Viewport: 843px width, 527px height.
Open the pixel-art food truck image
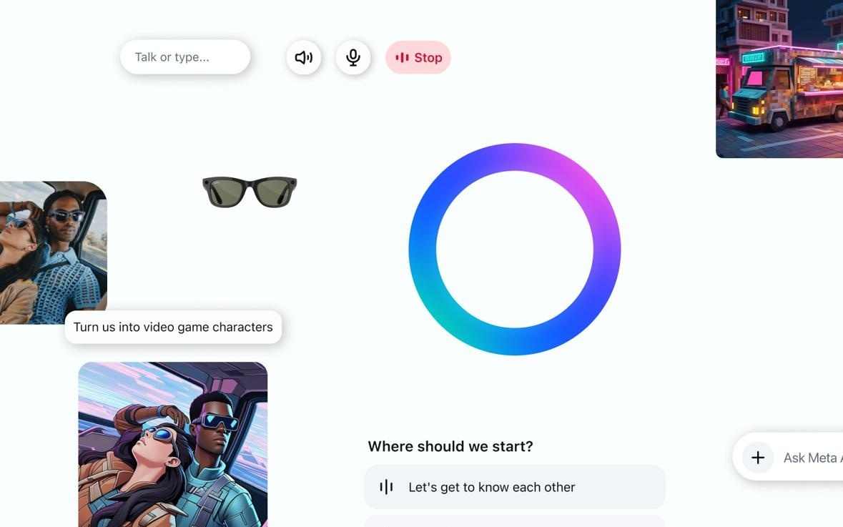(x=779, y=79)
